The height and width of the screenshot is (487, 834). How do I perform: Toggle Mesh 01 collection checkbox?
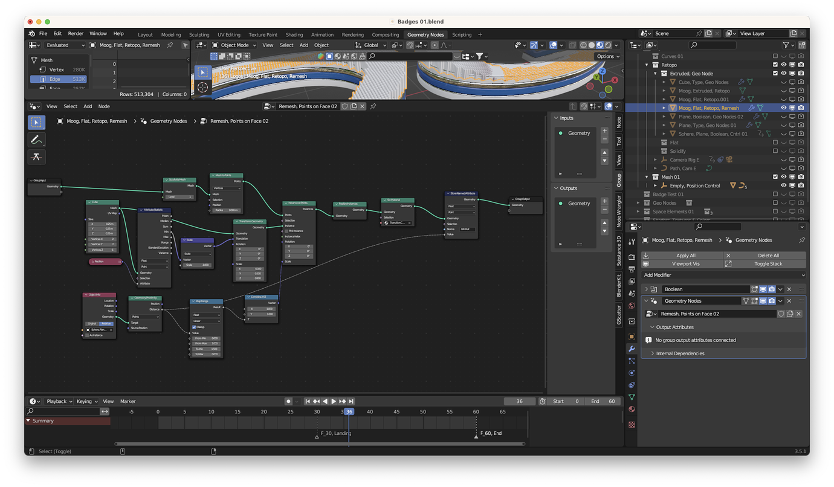pyautogui.click(x=775, y=177)
